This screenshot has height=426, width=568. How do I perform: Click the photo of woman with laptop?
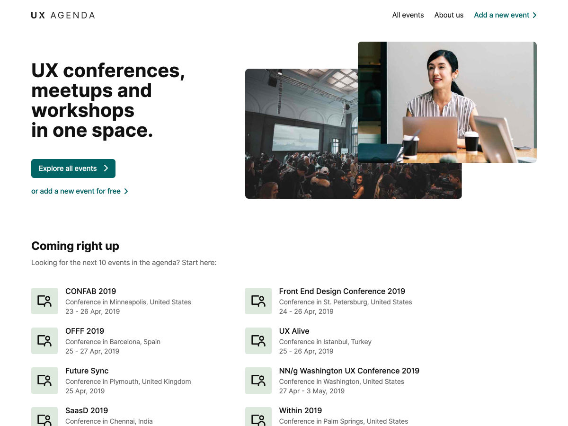(x=447, y=102)
